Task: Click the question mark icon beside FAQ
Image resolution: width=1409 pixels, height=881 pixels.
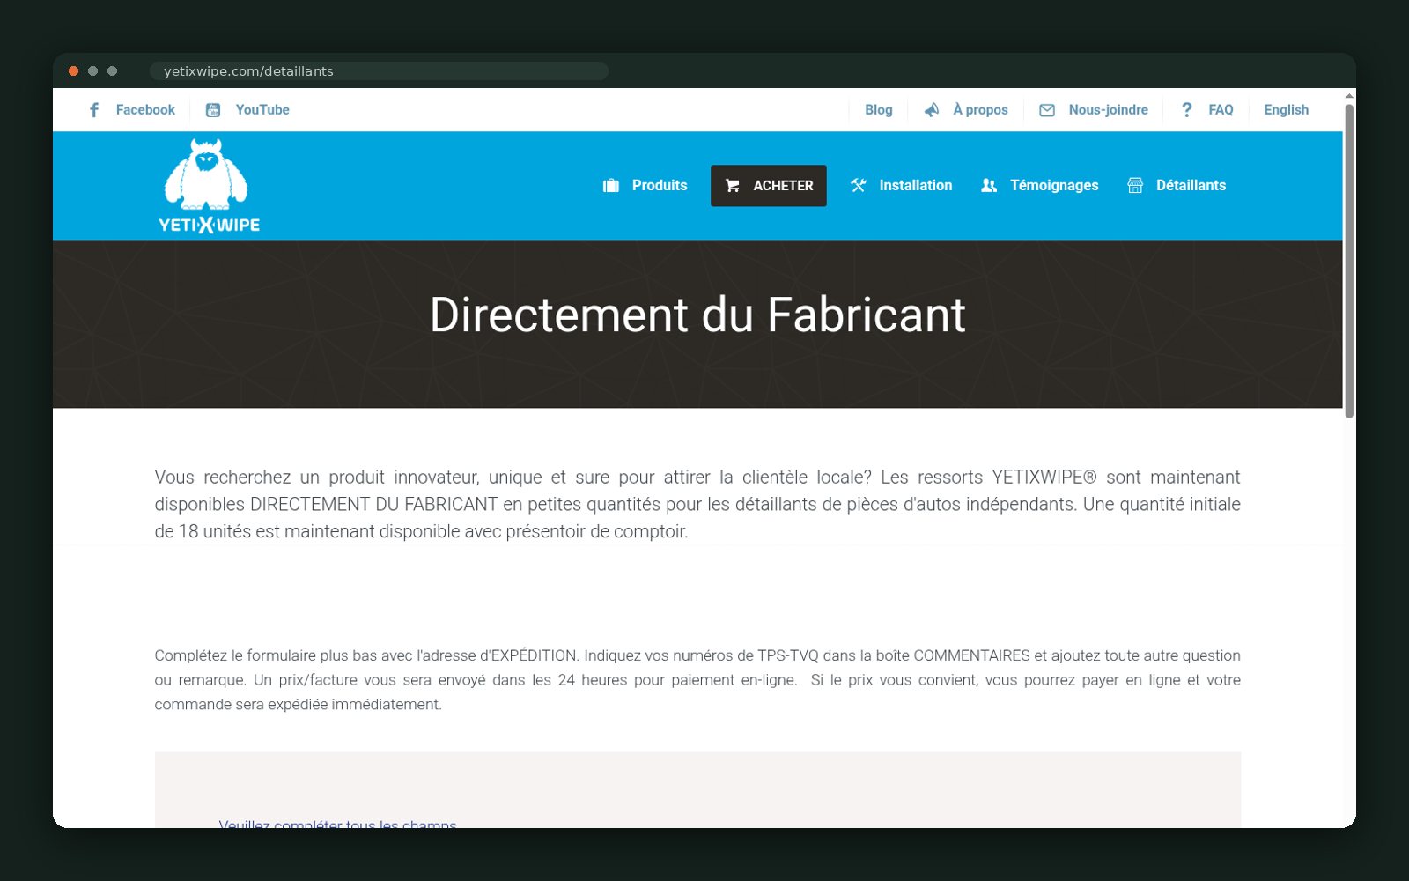Action: pos(1187,110)
